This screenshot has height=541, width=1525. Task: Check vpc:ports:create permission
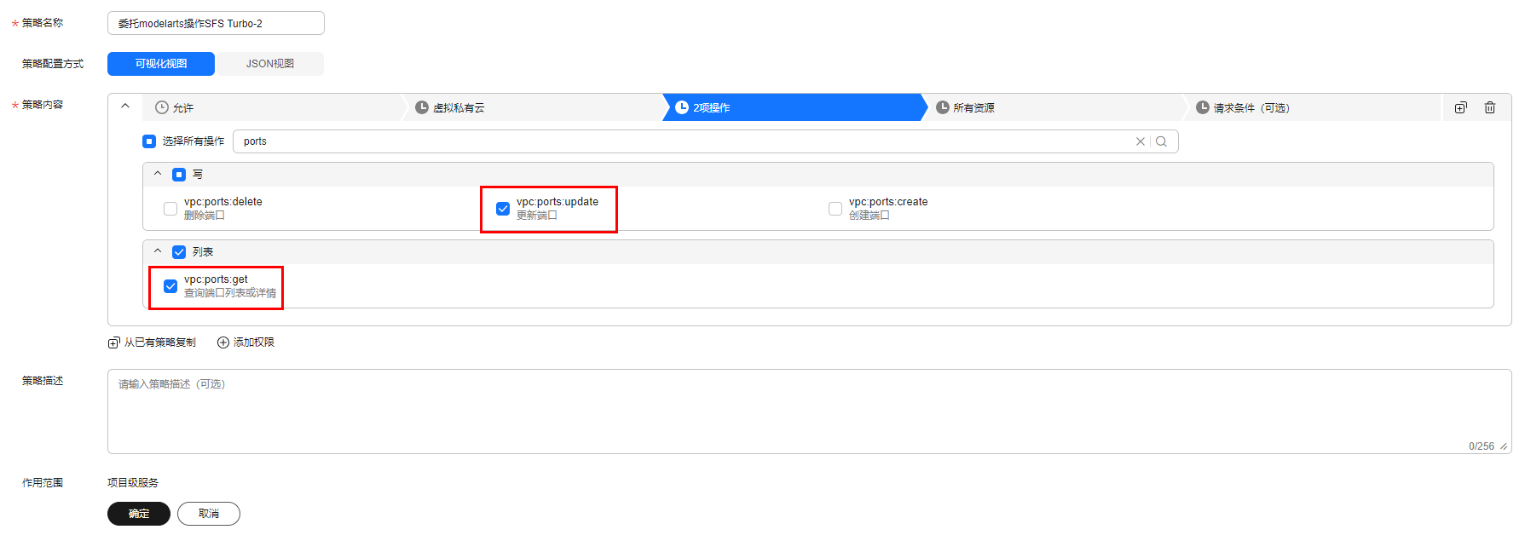pos(835,209)
